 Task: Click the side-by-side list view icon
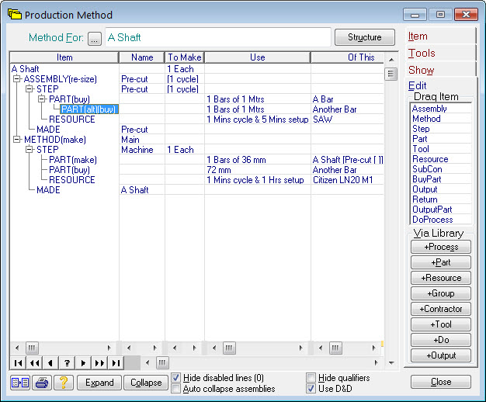tap(20, 383)
